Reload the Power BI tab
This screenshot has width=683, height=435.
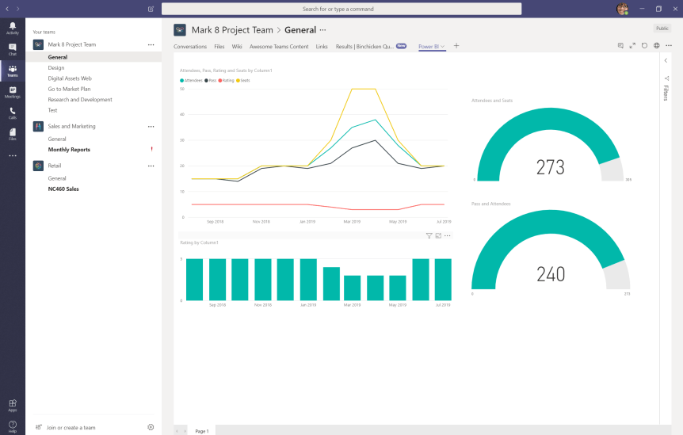[x=644, y=46]
